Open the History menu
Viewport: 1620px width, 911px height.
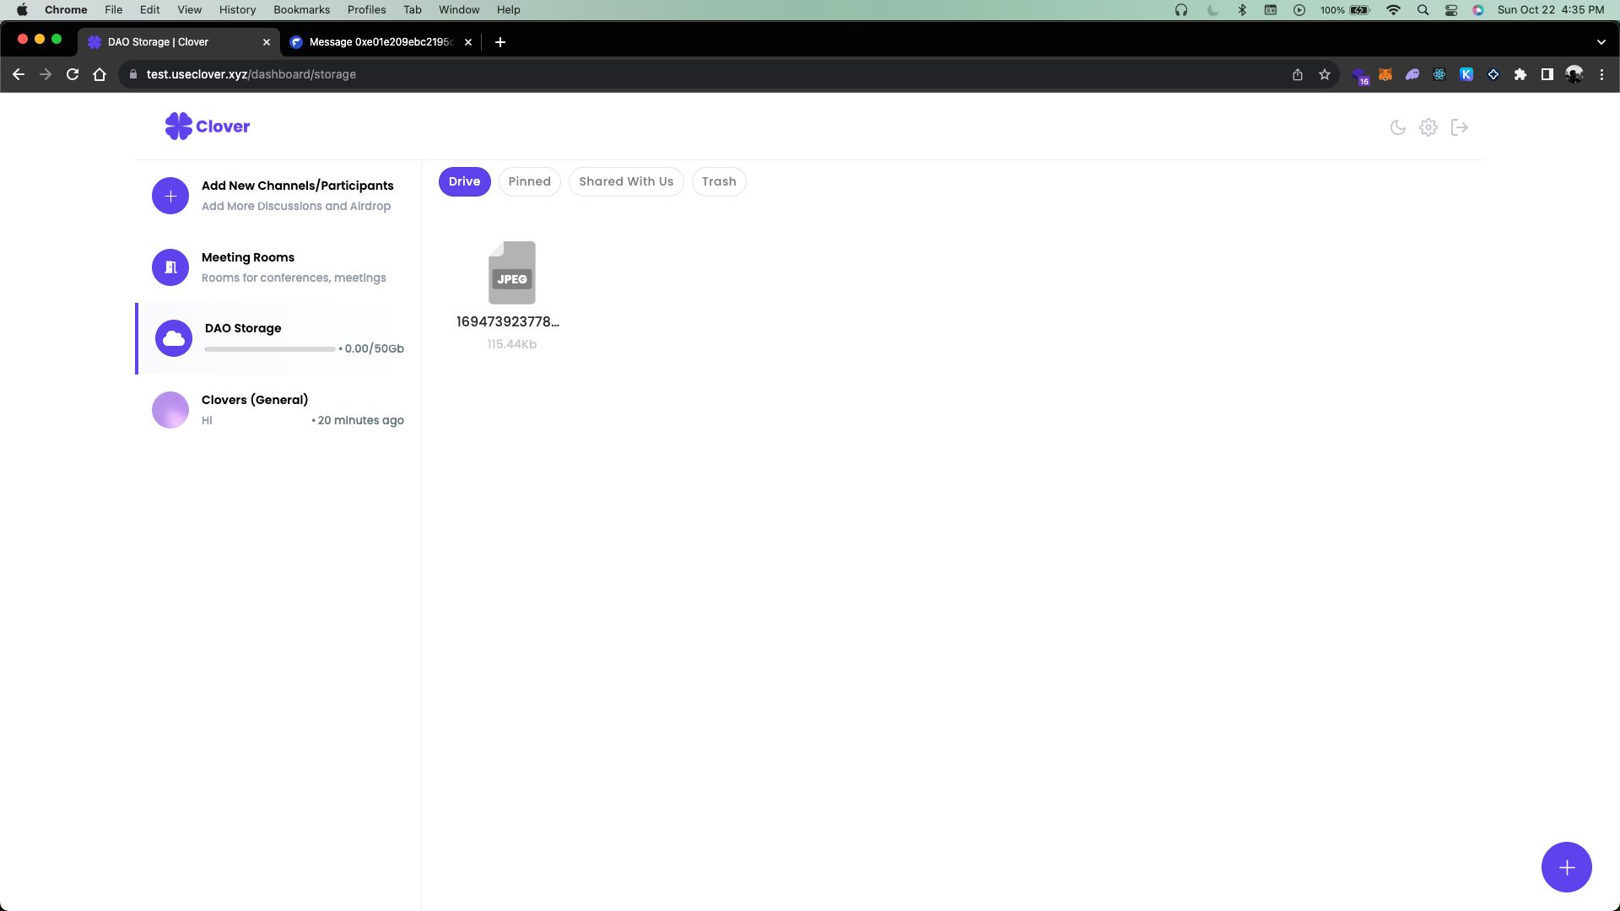click(237, 9)
